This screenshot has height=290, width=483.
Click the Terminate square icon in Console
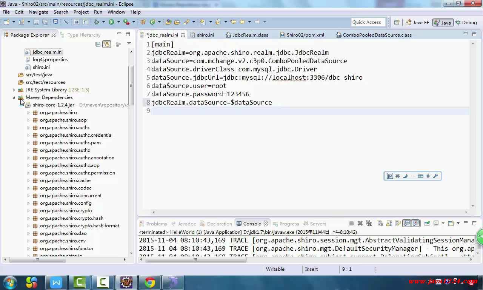click(x=351, y=224)
